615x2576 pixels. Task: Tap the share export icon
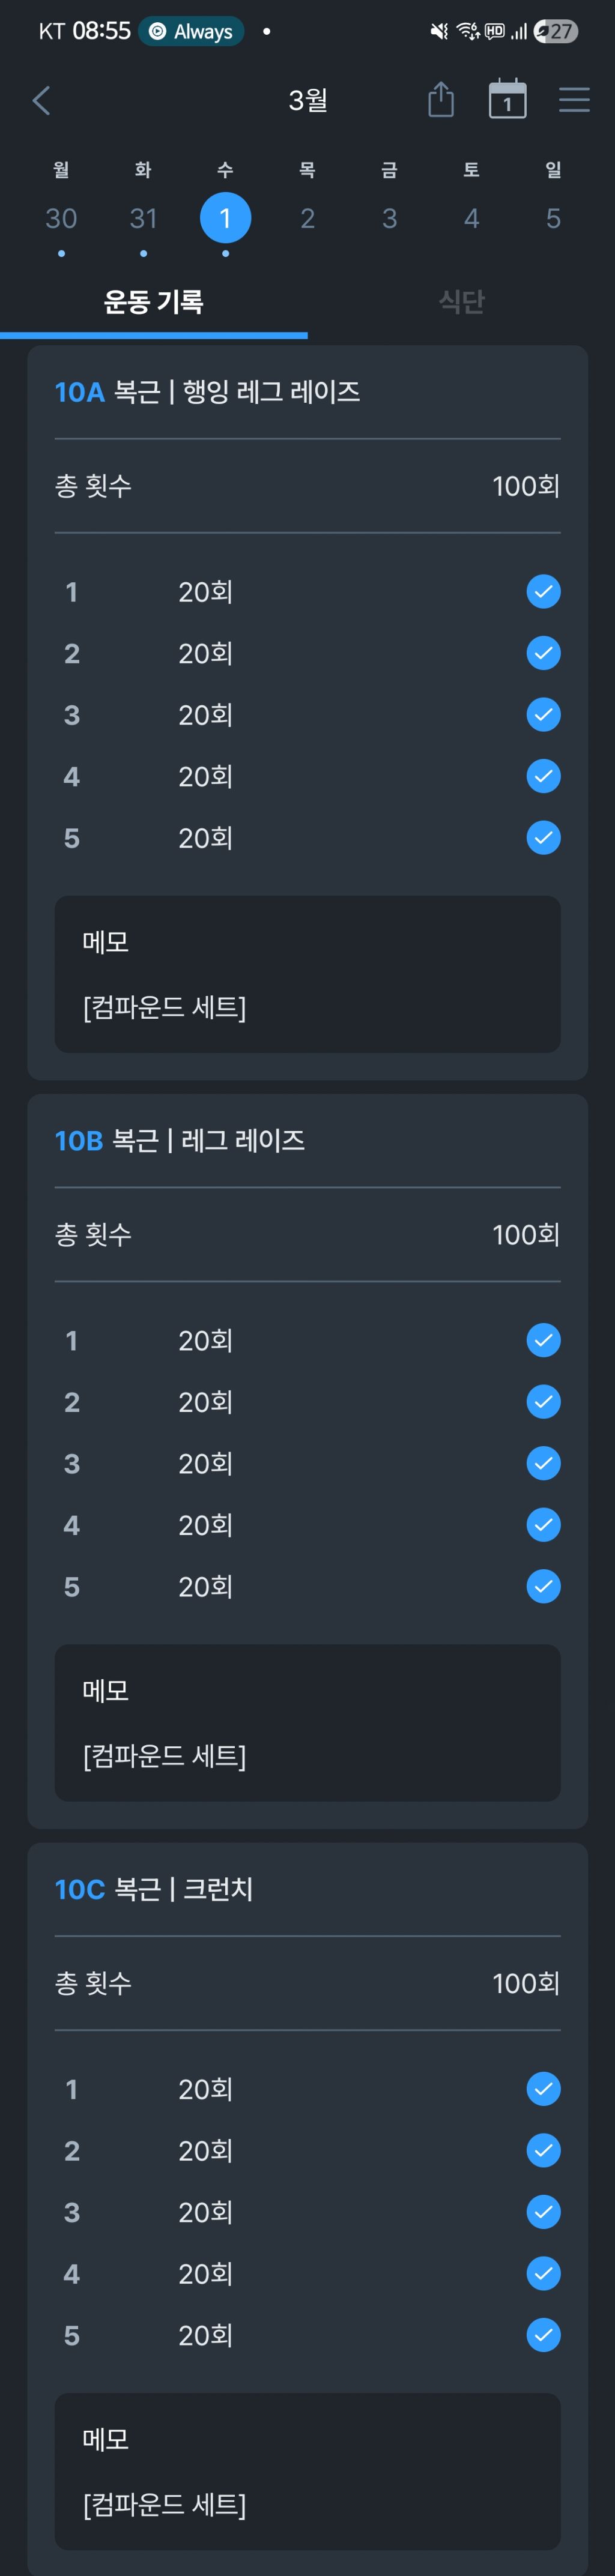(441, 100)
